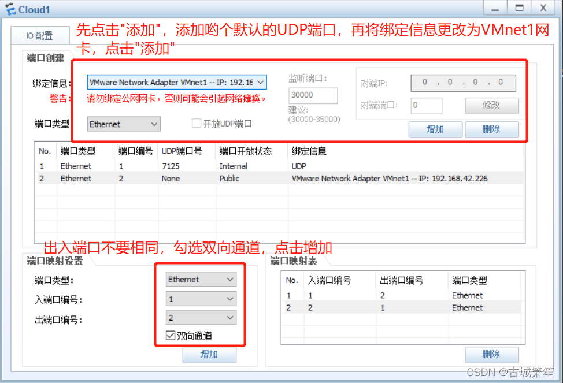Open the 入端口编号 dropdown
The width and height of the screenshot is (563, 383).
[x=230, y=299]
